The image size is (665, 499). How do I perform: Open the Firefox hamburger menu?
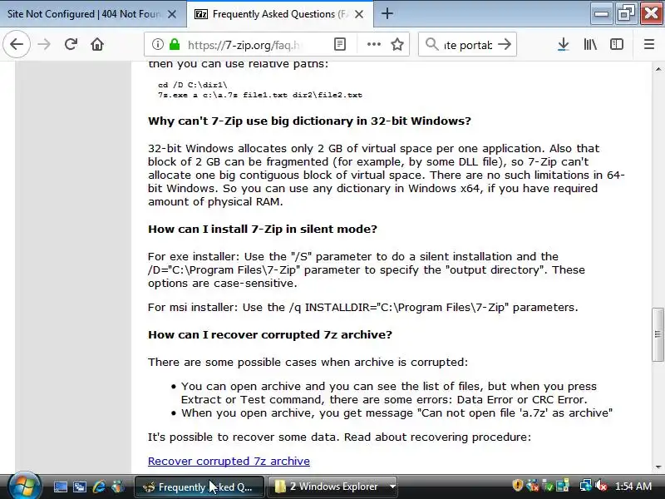[x=649, y=44]
